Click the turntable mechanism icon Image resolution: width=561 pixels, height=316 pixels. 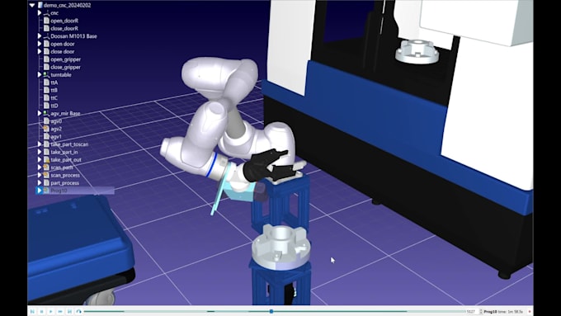click(x=46, y=75)
